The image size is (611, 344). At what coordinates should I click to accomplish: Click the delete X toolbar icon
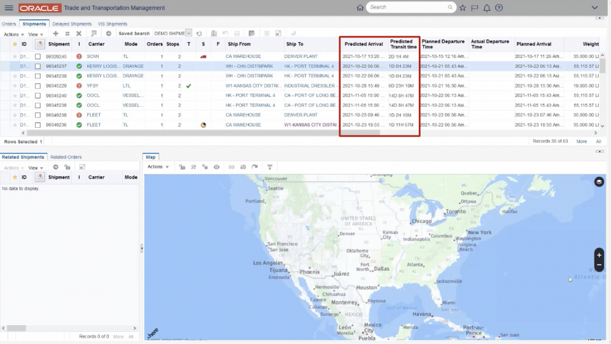click(x=79, y=33)
